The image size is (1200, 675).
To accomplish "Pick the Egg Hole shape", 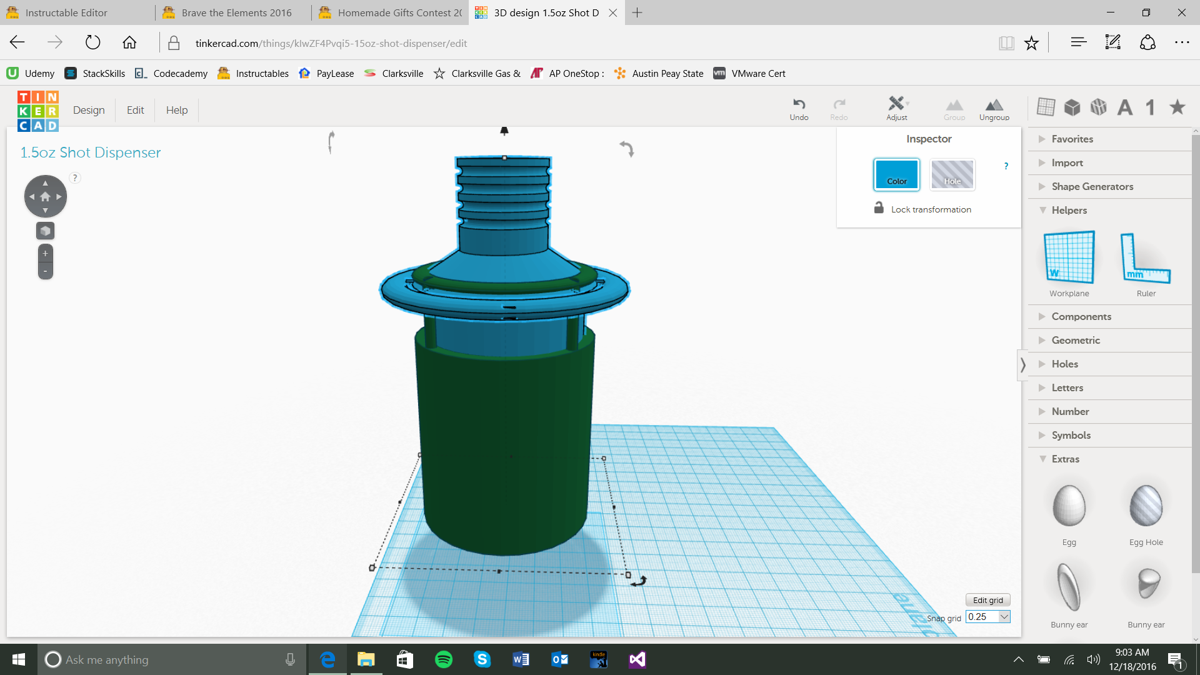I will [x=1146, y=506].
